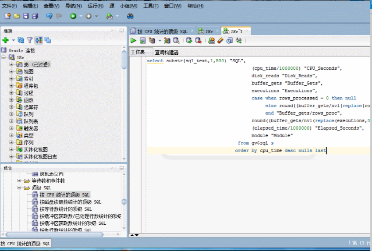The height and width of the screenshot is (251, 372).
Task: Click the Aa change case icon
Action: click(239, 40)
